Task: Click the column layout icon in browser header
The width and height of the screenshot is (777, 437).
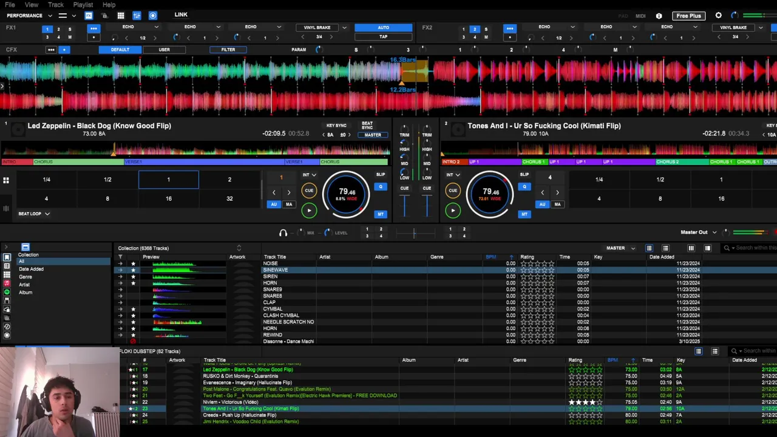Action: tap(691, 248)
